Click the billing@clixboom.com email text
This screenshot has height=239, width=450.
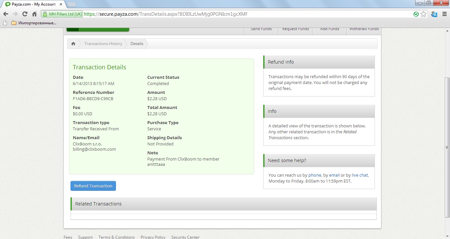[x=94, y=149]
